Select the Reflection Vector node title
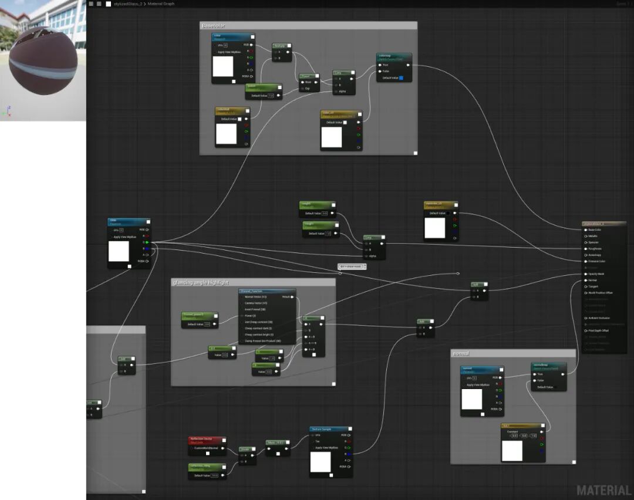The image size is (634, 500). [201, 438]
